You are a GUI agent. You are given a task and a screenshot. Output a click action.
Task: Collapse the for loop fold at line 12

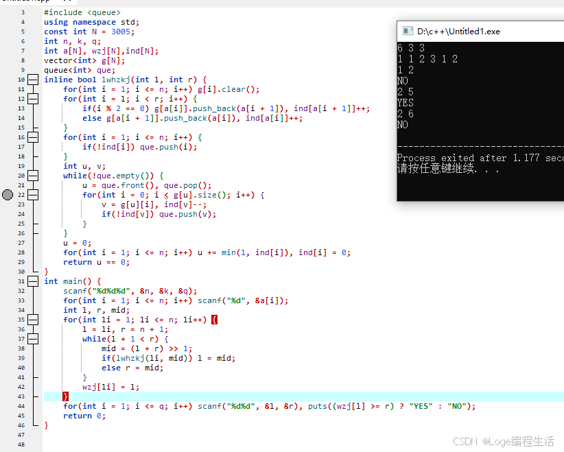33,99
